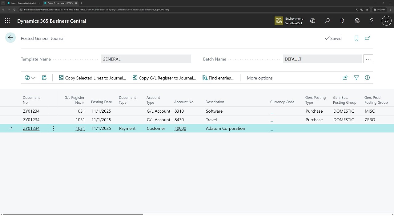
Task: Open the browser tab search dropdown
Action: [x=3, y=3]
